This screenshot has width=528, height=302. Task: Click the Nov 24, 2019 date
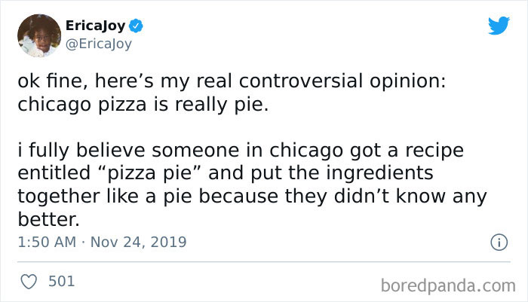click(142, 243)
